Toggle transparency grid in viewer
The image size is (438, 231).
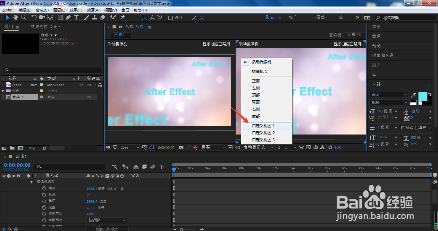coord(237,147)
